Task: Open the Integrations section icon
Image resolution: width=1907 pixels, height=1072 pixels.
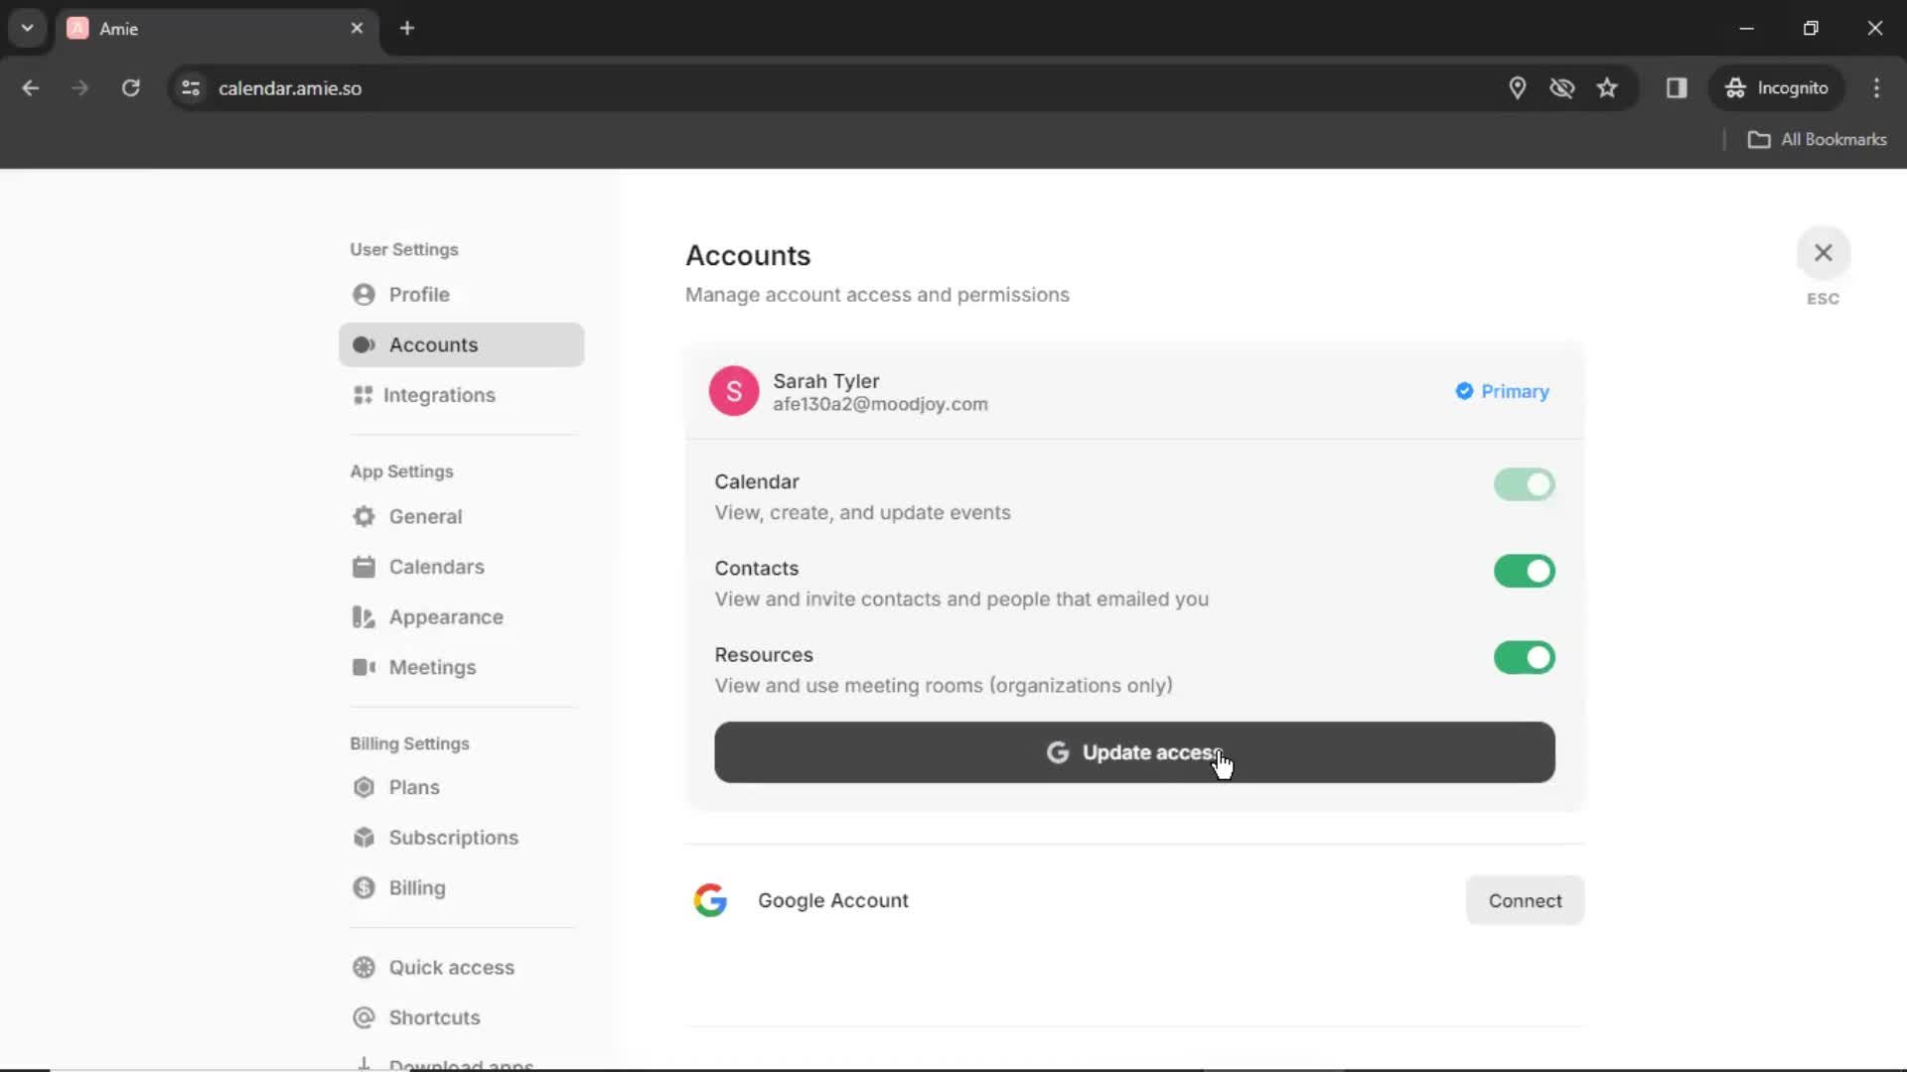Action: pos(363,394)
